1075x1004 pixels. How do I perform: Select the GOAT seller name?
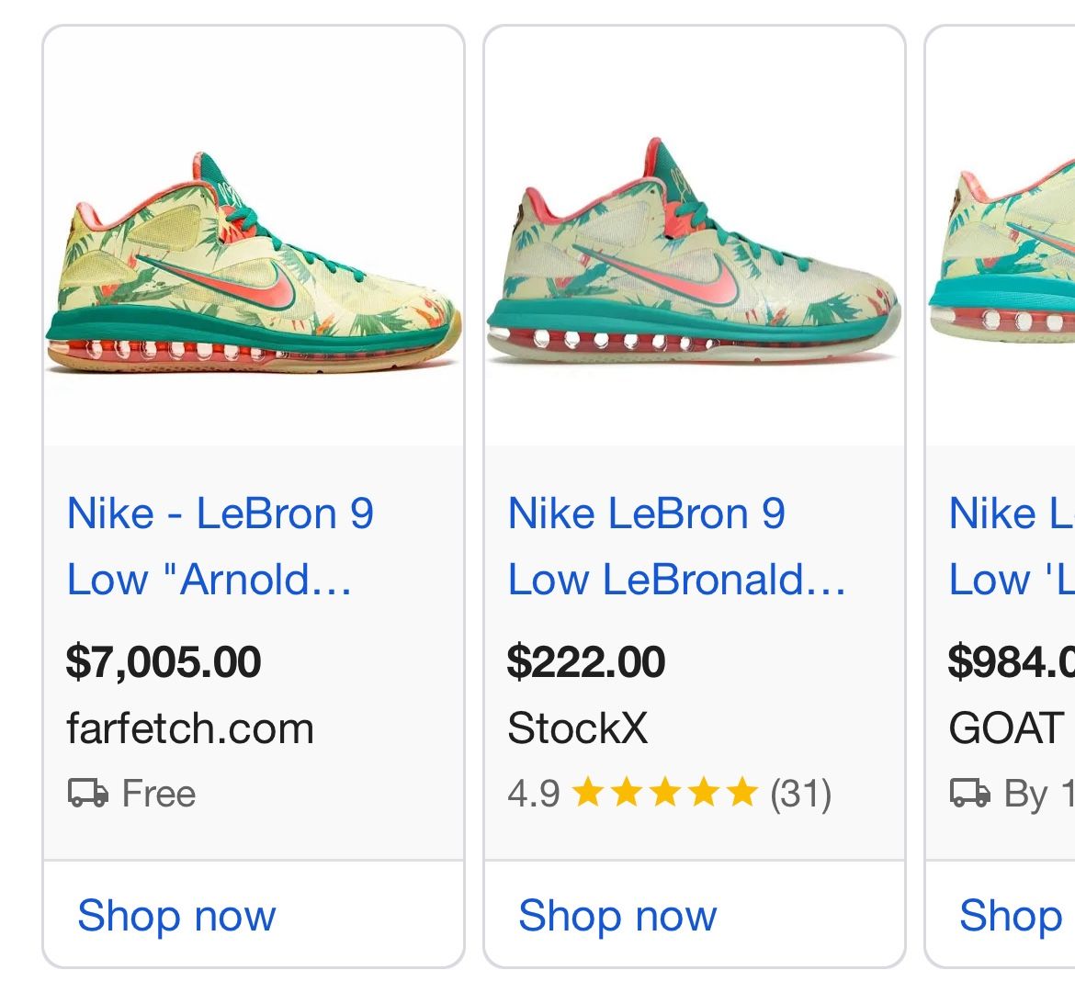click(x=1005, y=728)
